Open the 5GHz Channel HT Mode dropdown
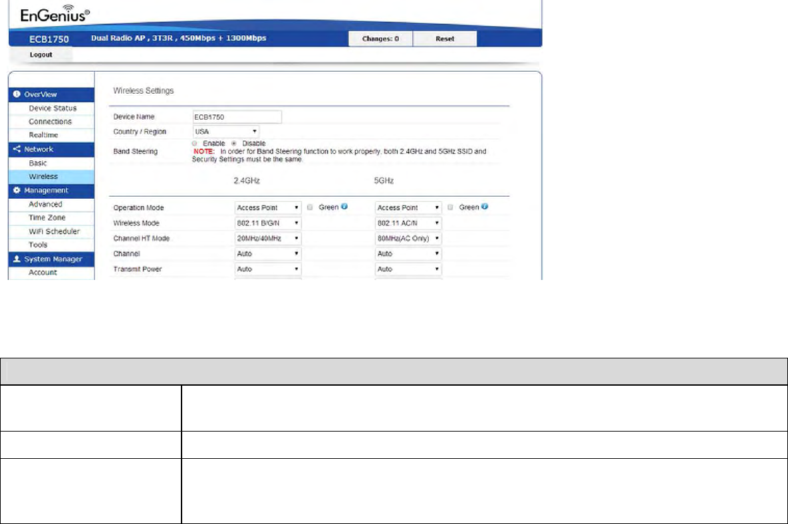Screen dimensions: 788x524 coord(408,238)
